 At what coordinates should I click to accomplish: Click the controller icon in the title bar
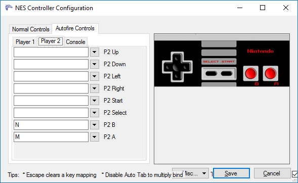[9, 8]
